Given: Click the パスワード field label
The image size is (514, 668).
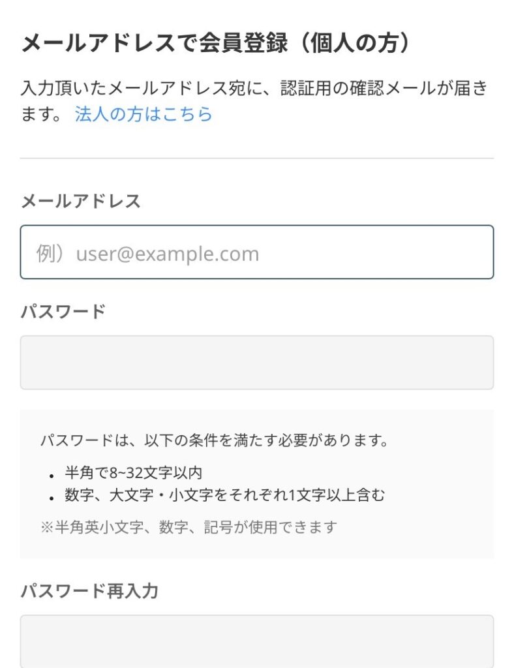Looking at the screenshot, I should tap(63, 311).
